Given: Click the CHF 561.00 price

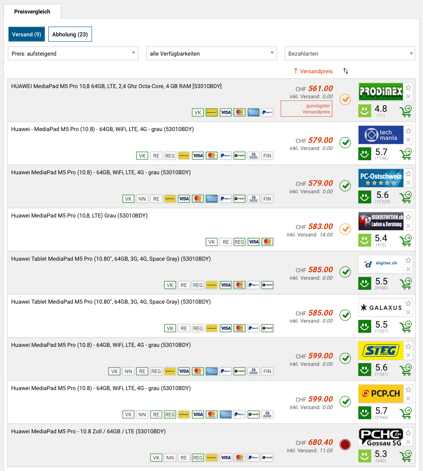Looking at the screenshot, I should coord(314,89).
